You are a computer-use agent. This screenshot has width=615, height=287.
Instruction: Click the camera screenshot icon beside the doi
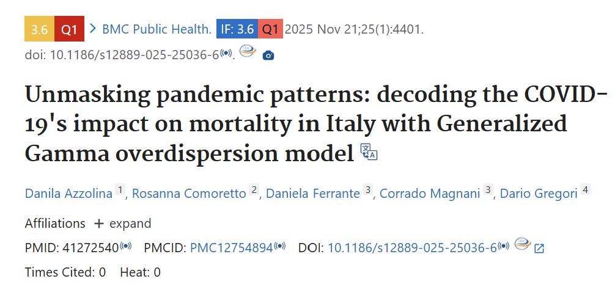268,56
